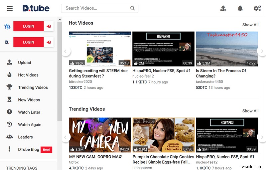The width and height of the screenshot is (266, 170).
Task: Click the search magnifier icon
Action: (x=132, y=8)
